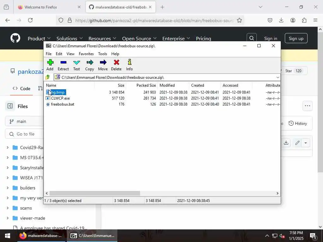323x242 pixels.
Task: Sort by Accessed column header
Action: click(230, 85)
